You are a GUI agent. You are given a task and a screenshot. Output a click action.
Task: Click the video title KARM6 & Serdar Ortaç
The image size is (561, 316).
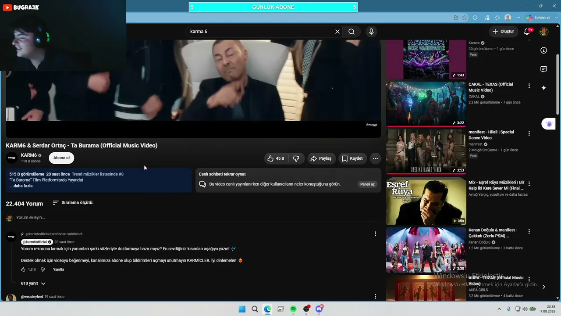point(82,145)
